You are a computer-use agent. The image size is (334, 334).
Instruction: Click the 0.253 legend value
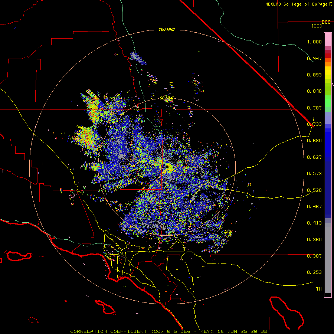(x=314, y=272)
